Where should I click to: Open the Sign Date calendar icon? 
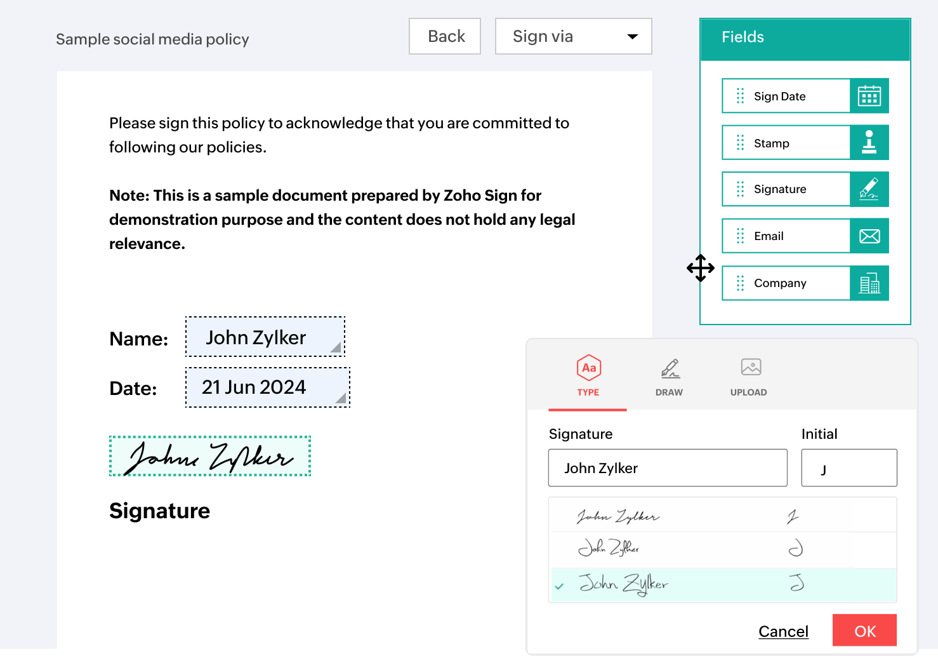coord(869,95)
